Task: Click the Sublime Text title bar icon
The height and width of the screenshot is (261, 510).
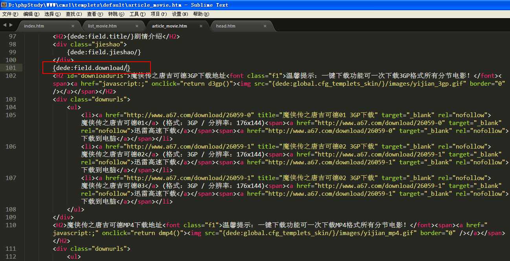Action: 4,5
